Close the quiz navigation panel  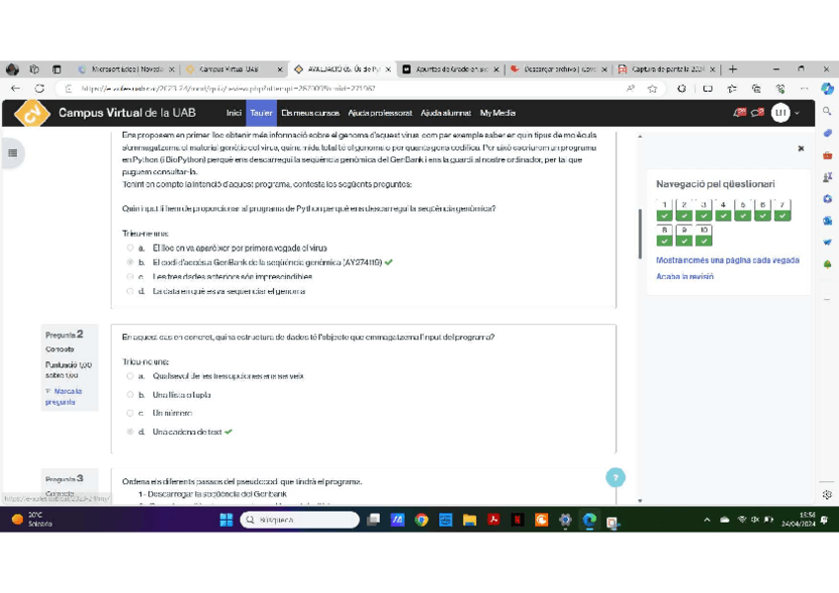pos(800,148)
